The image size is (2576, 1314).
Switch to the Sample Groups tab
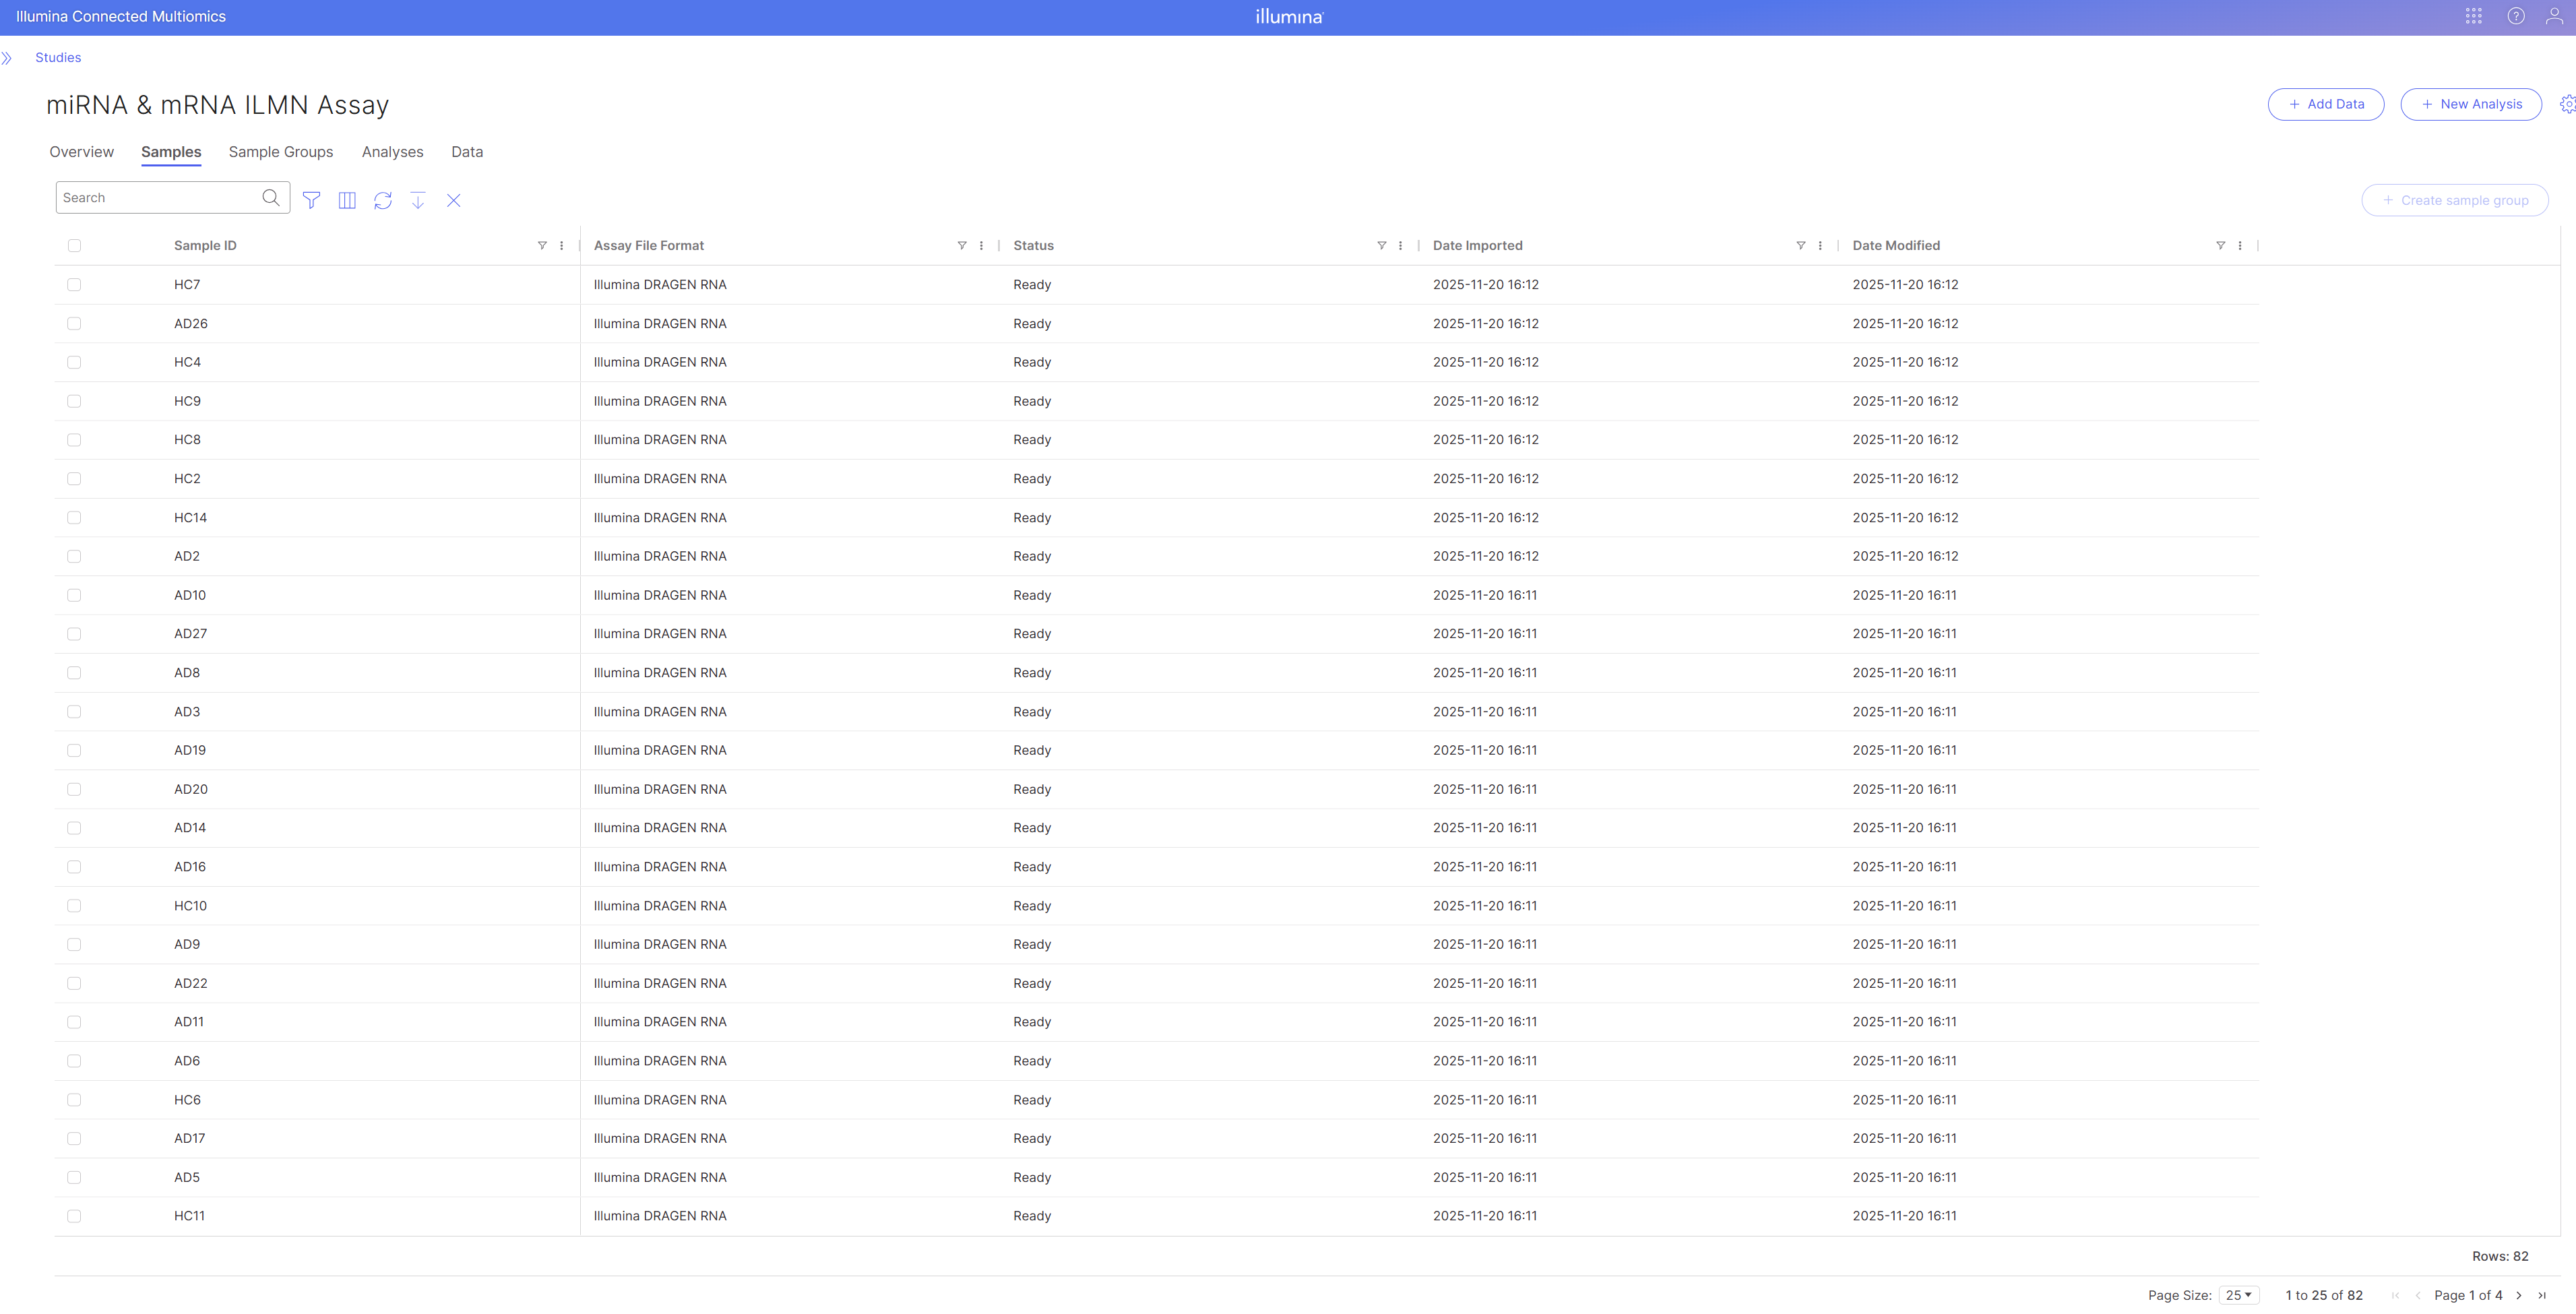[281, 152]
